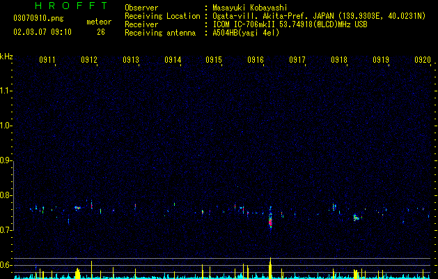Click the gray frequency range bracket on left axis
The width and height of the screenshot is (438, 279).
pyautogui.click(x=14, y=195)
